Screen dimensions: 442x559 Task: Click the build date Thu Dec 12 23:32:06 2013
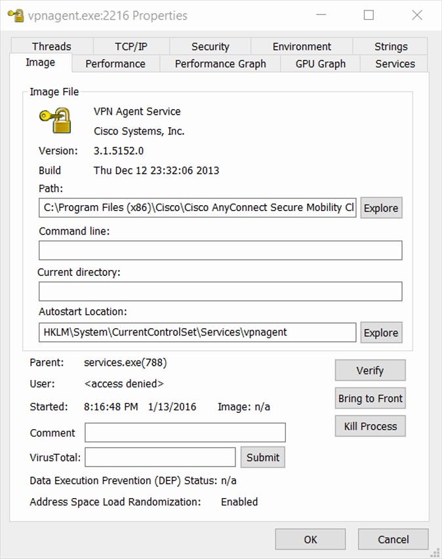156,170
